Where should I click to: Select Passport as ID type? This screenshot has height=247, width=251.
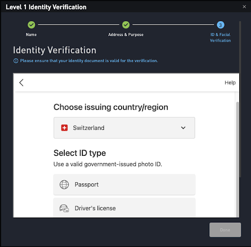(124, 185)
